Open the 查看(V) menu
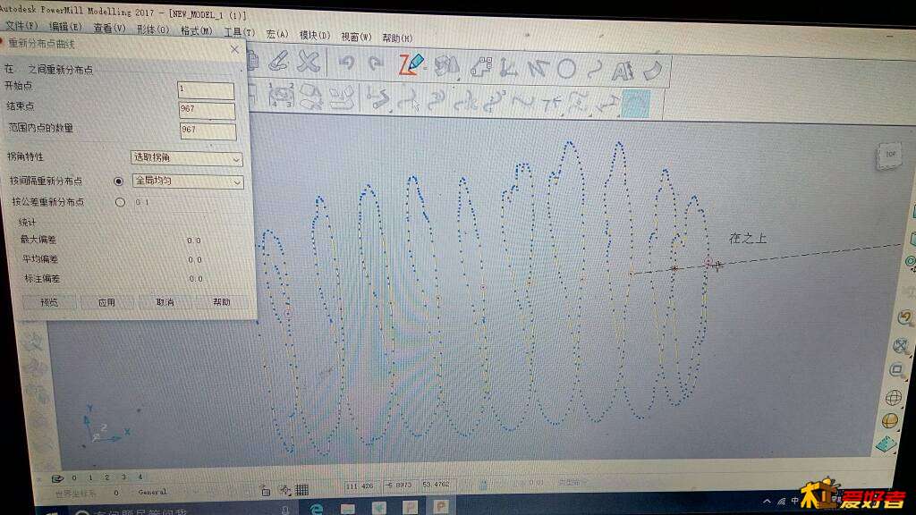This screenshot has width=916, height=515. [109, 28]
